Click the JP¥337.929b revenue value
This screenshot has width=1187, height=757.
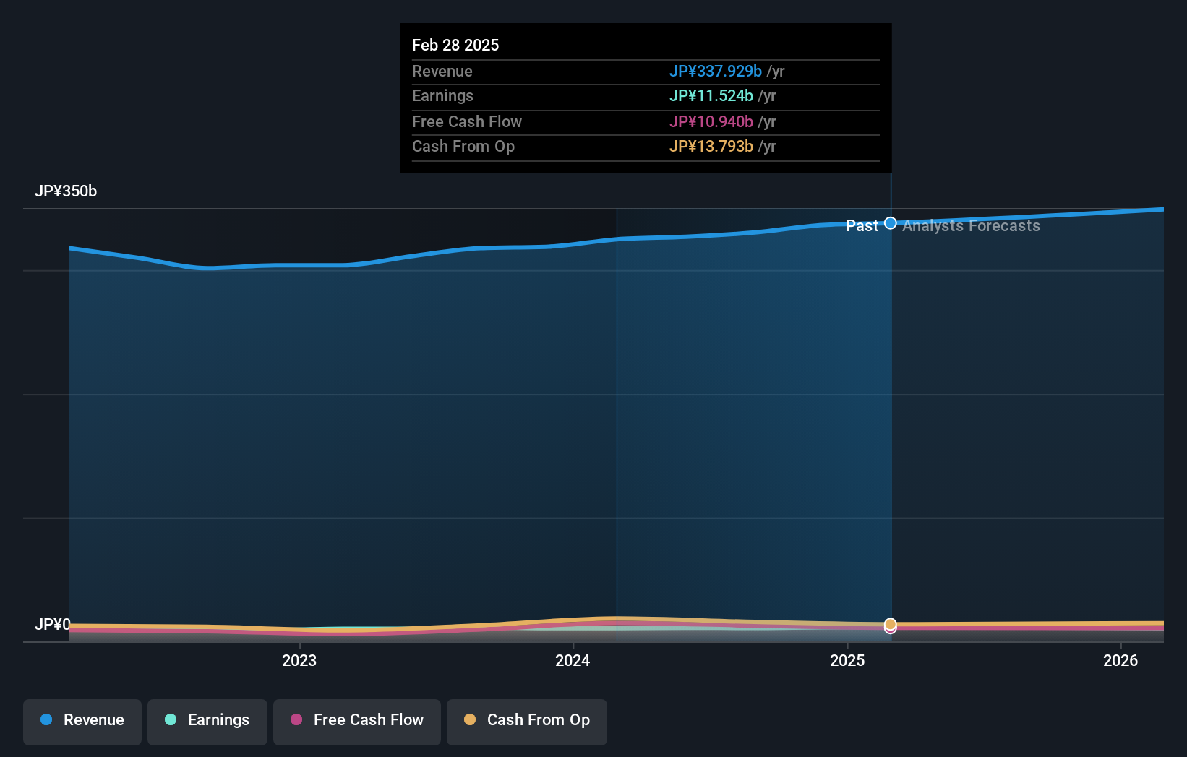tap(716, 72)
